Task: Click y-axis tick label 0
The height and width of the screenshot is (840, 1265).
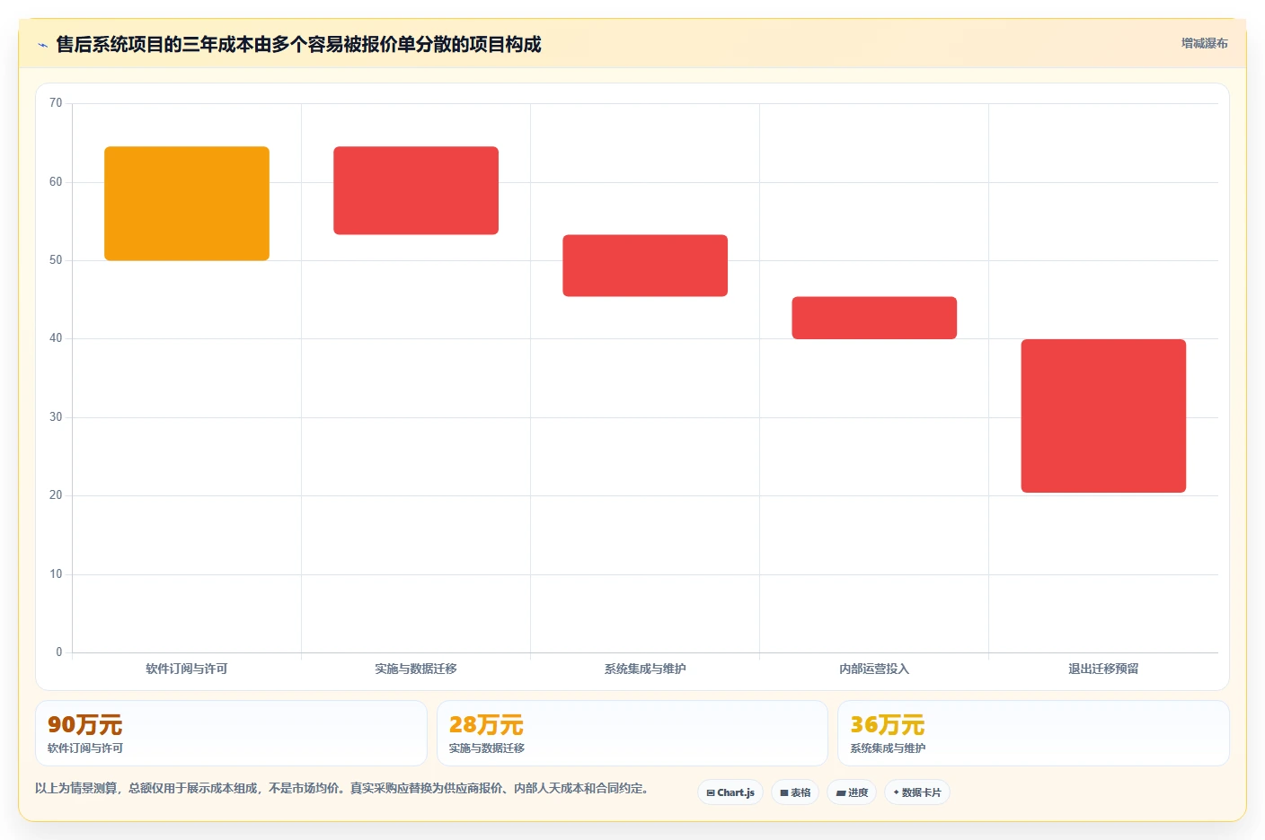Action: pos(59,652)
